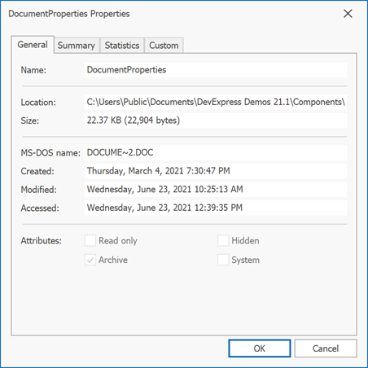Click the Read only label text

click(x=118, y=241)
